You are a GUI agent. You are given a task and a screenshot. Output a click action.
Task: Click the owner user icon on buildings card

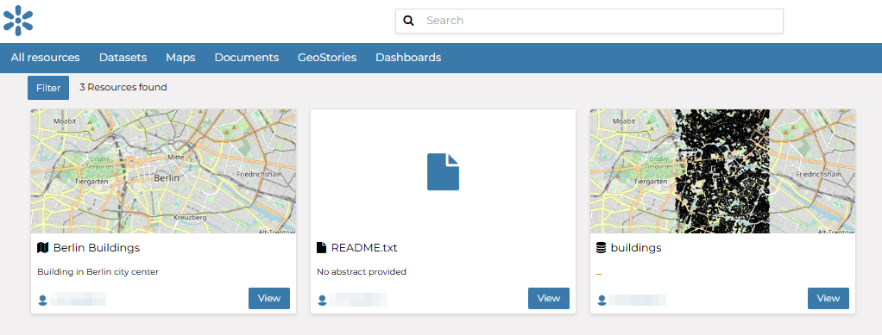click(602, 301)
